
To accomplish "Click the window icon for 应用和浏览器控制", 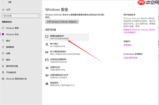I will (x=47, y=60).
